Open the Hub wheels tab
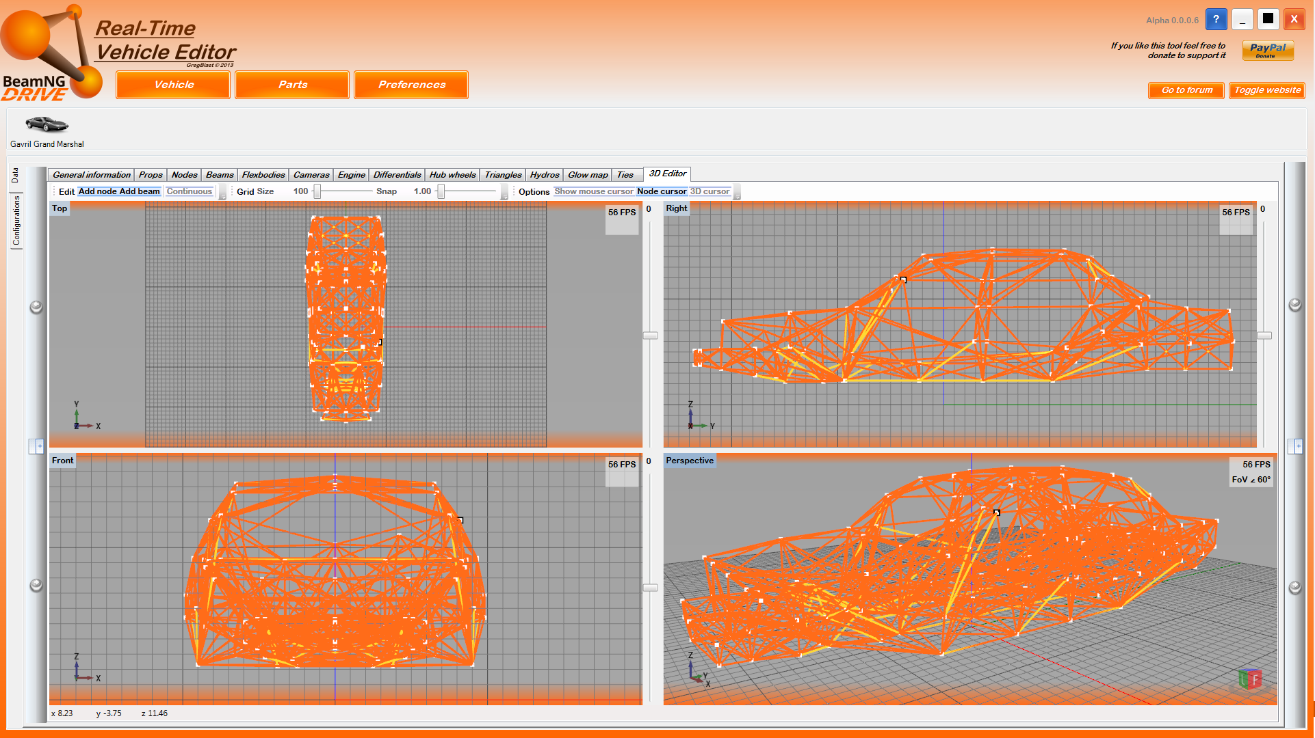The image size is (1315, 738). [452, 175]
